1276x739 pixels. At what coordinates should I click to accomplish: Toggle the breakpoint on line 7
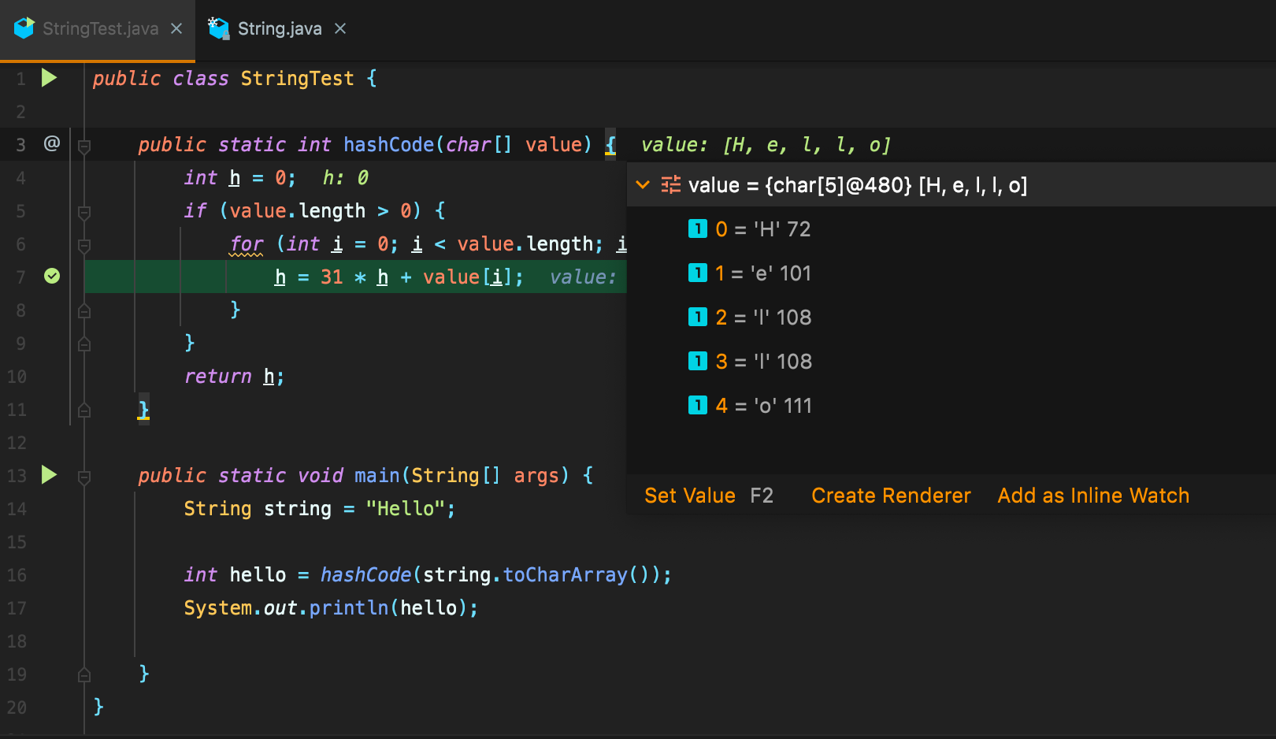(52, 276)
